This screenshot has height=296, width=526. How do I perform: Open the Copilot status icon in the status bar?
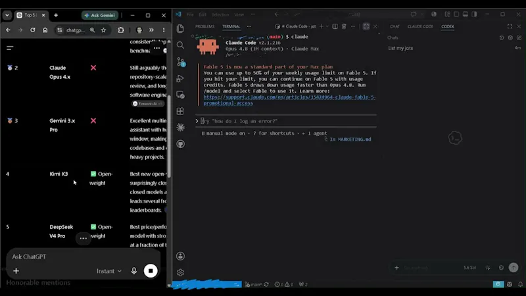click(x=510, y=284)
